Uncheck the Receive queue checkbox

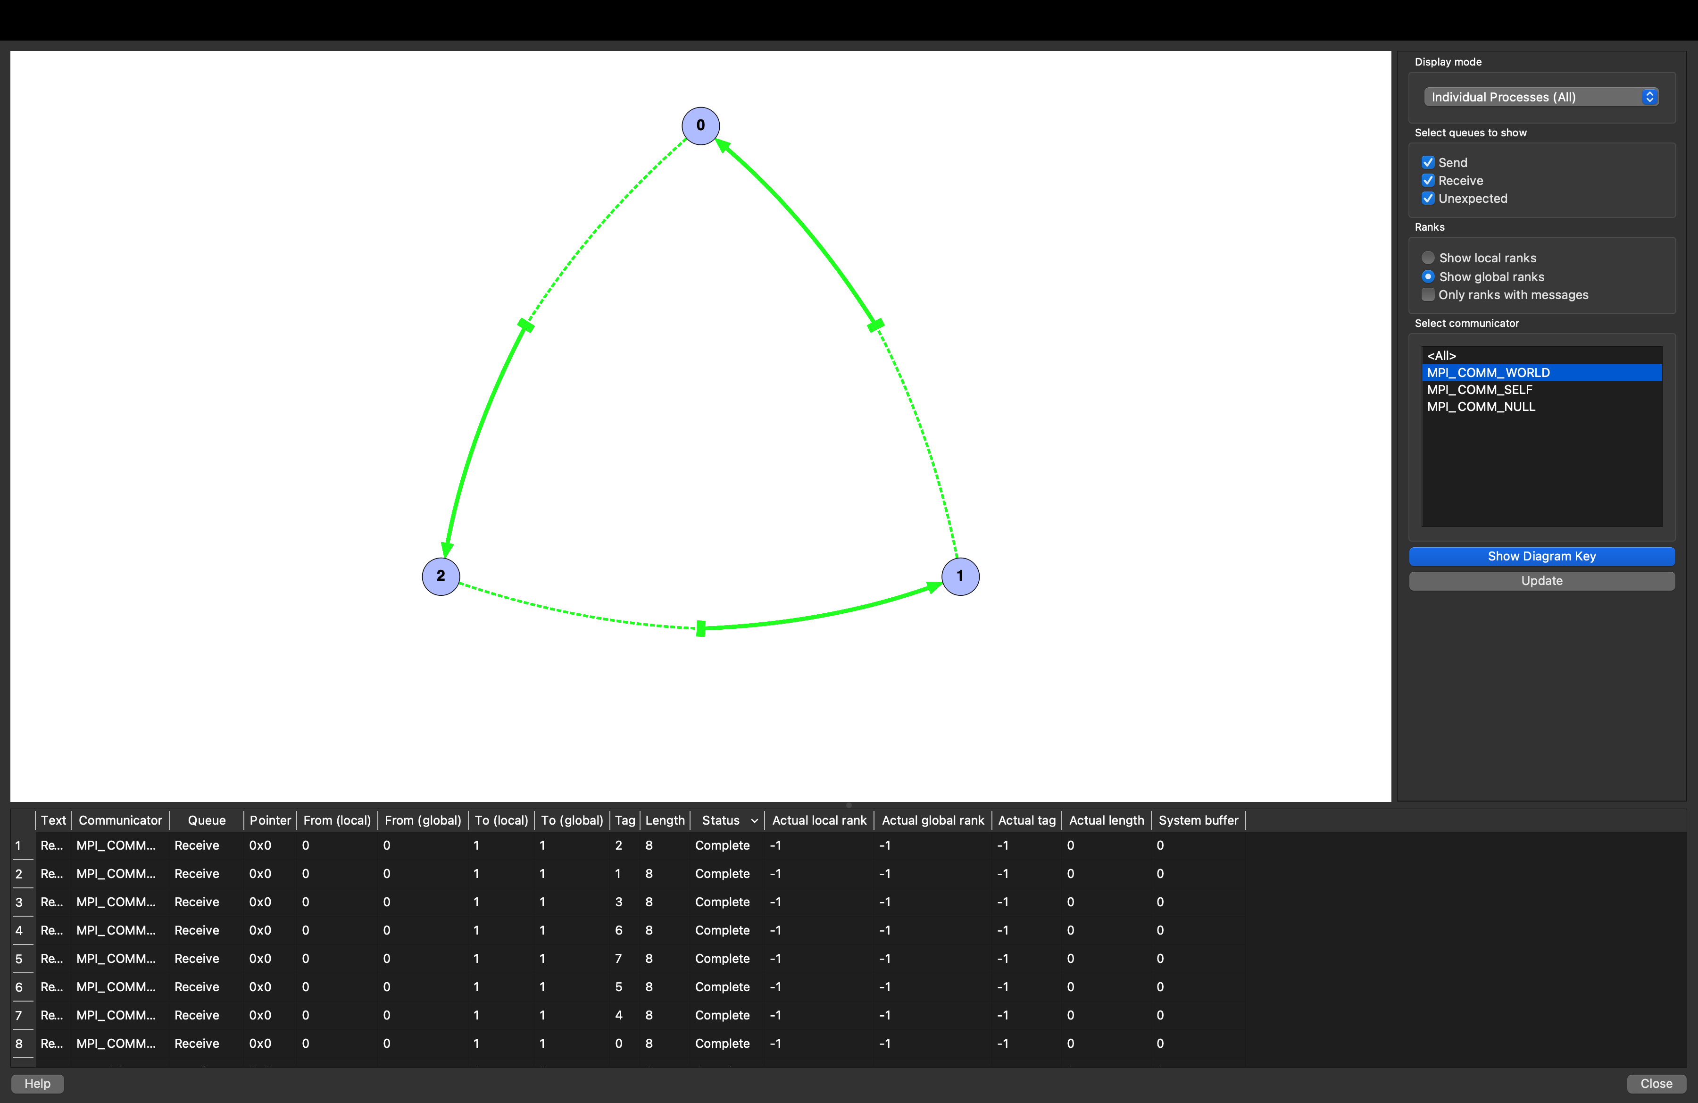1428,181
